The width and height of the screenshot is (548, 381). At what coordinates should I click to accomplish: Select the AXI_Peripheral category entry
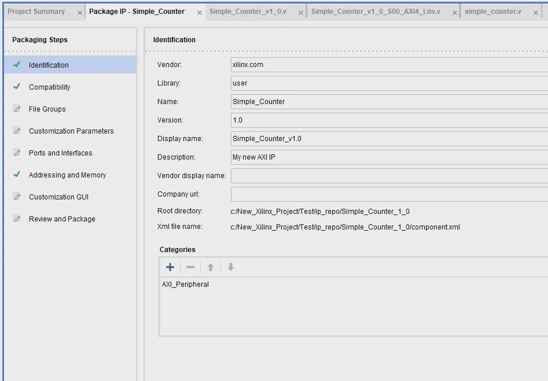coord(185,284)
